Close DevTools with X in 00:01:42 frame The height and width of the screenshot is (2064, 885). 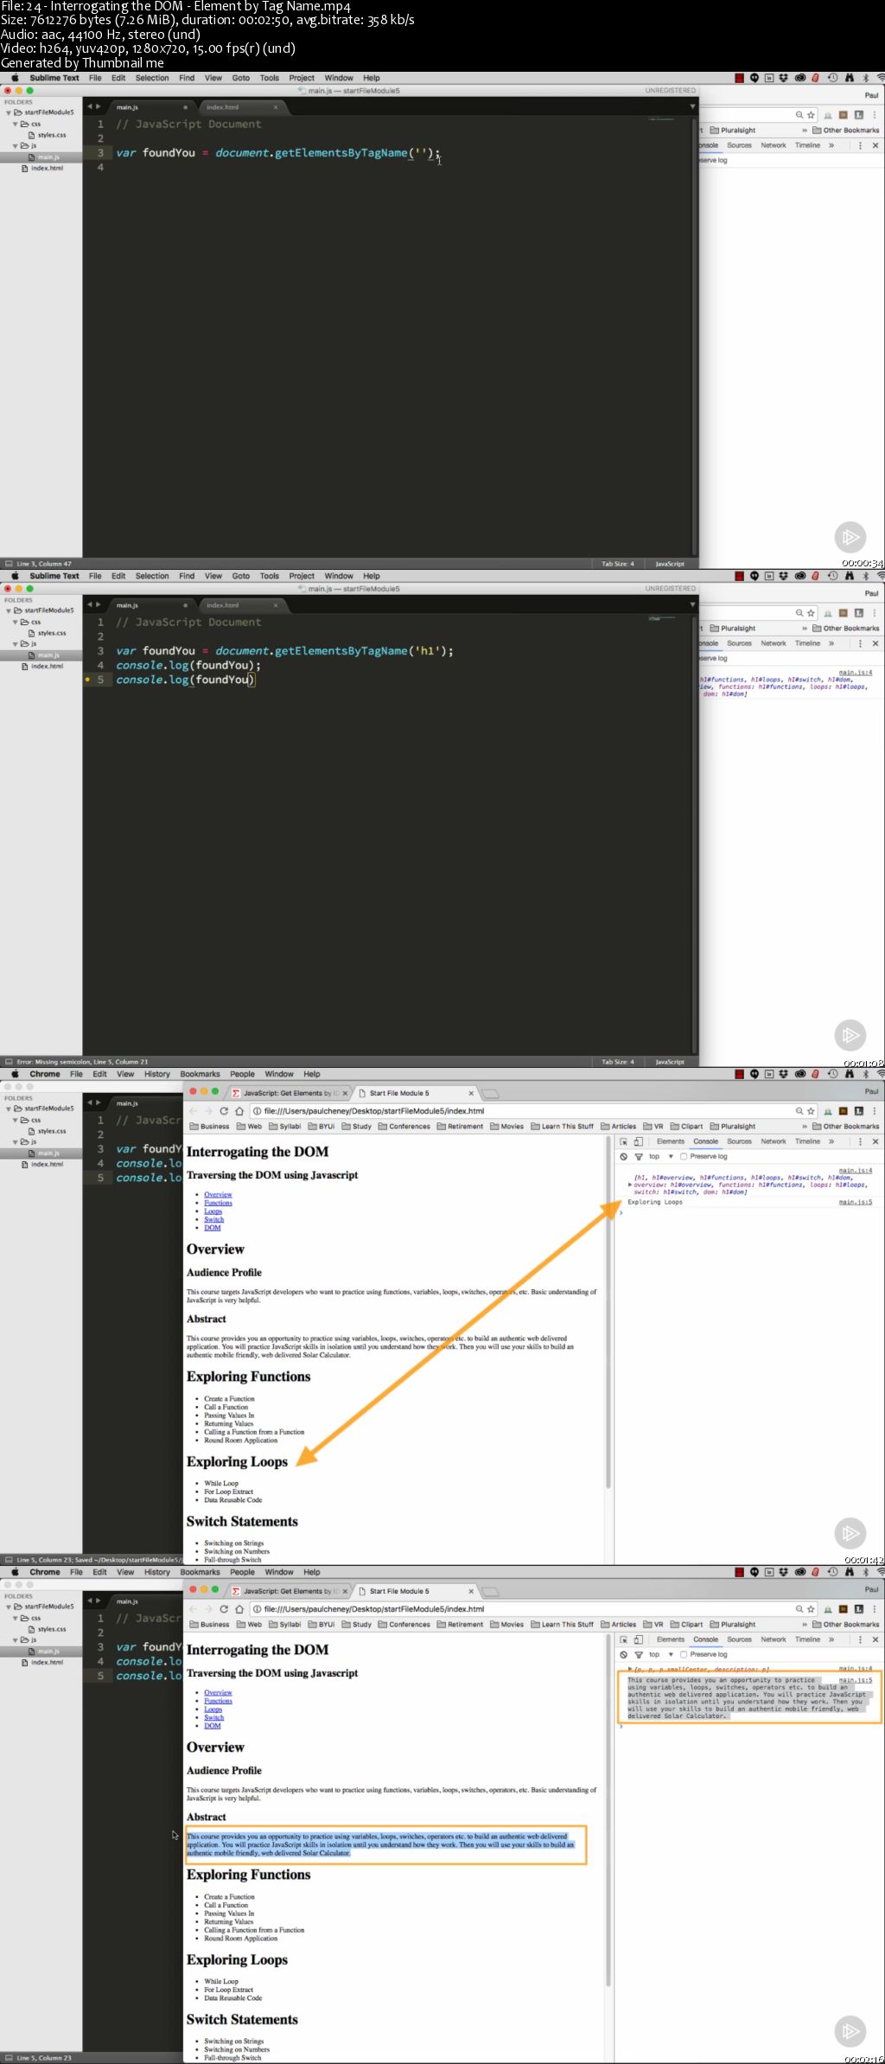point(875,1141)
